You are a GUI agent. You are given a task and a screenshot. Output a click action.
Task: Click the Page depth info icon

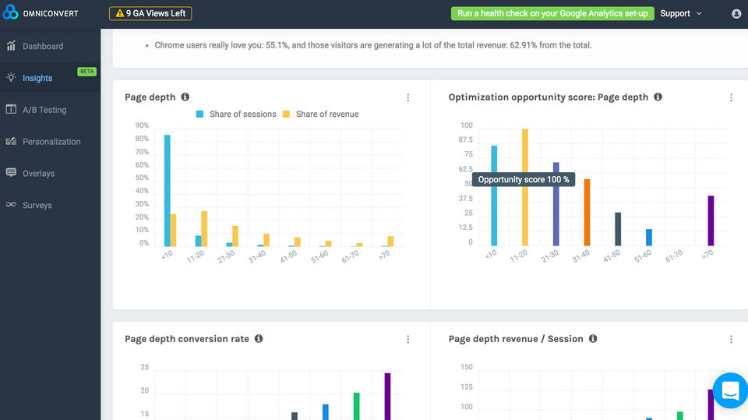tap(185, 97)
